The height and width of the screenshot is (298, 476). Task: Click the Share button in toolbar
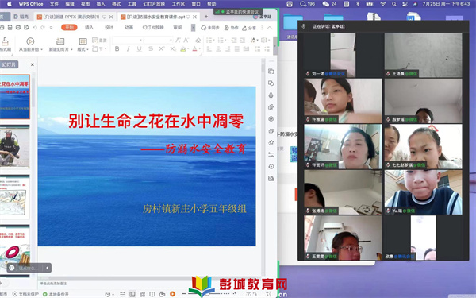tap(249, 28)
